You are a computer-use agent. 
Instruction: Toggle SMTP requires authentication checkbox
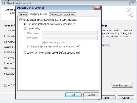(x=21, y=20)
